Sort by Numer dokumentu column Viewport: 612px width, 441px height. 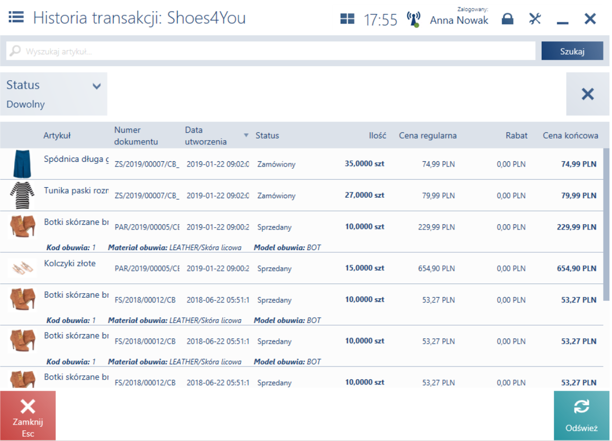[136, 135]
